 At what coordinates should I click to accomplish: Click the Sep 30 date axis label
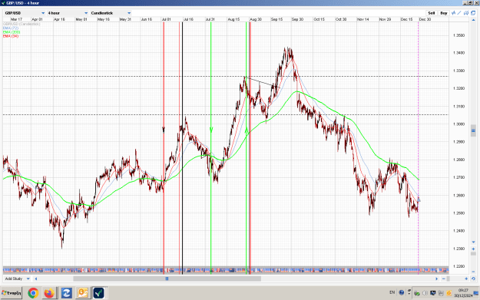[x=297, y=19]
